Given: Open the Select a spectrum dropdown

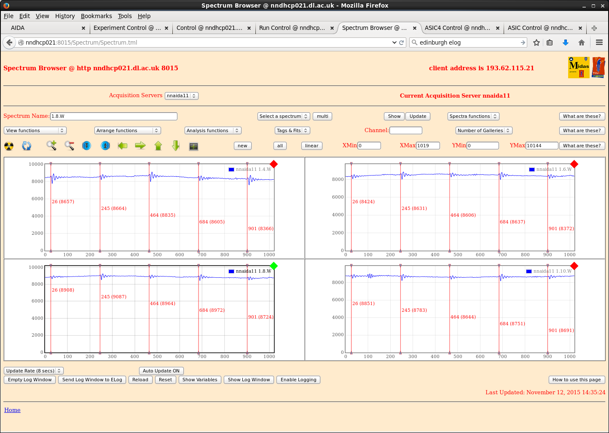Looking at the screenshot, I should tap(284, 116).
